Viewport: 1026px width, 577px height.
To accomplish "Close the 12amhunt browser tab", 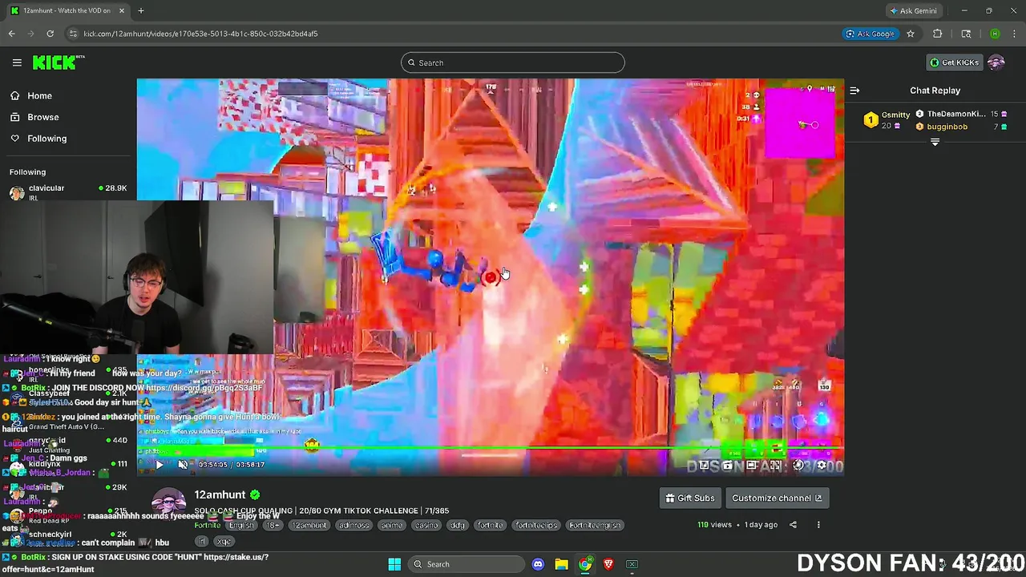I will click(x=122, y=10).
